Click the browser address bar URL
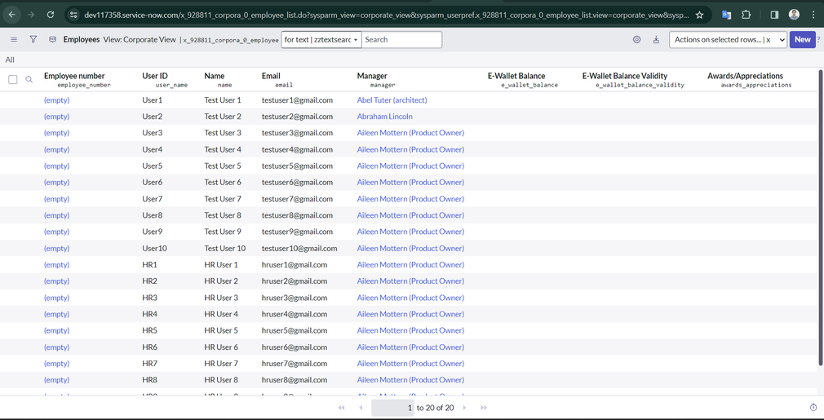This screenshot has width=824, height=420. 386,15
